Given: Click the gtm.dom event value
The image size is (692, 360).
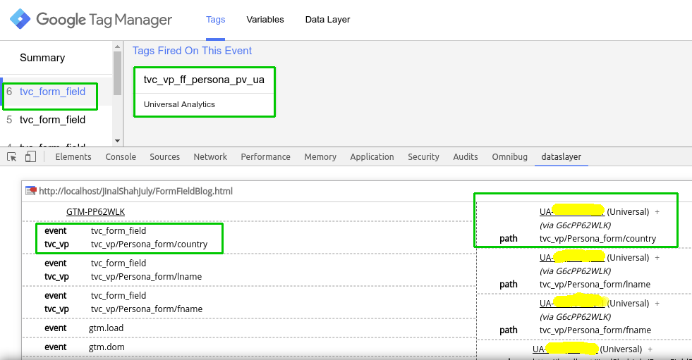Looking at the screenshot, I should click(x=107, y=347).
